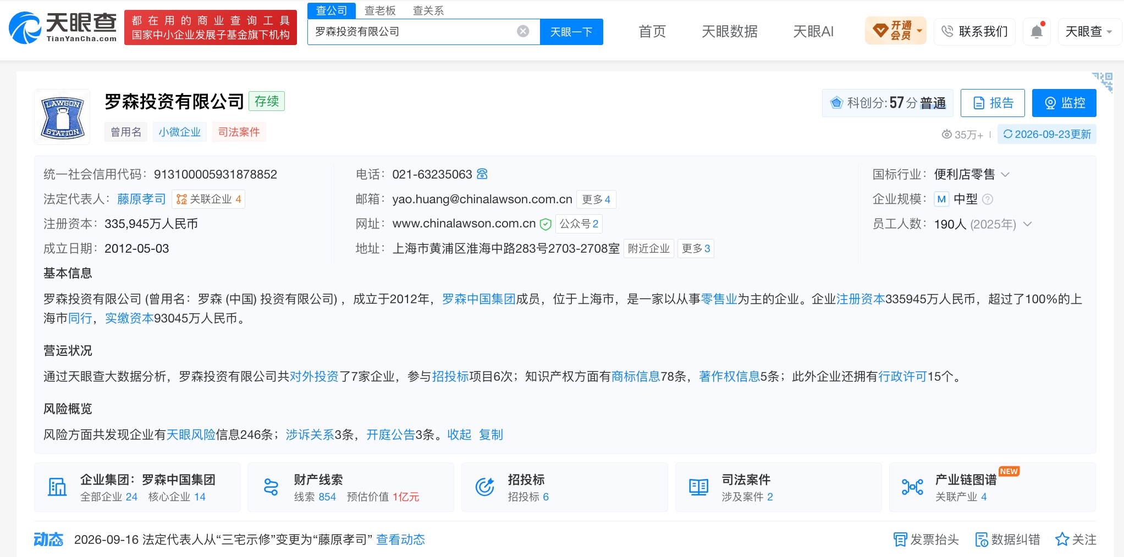Clear the search field with the X icon
The image size is (1124, 557).
pos(523,31)
